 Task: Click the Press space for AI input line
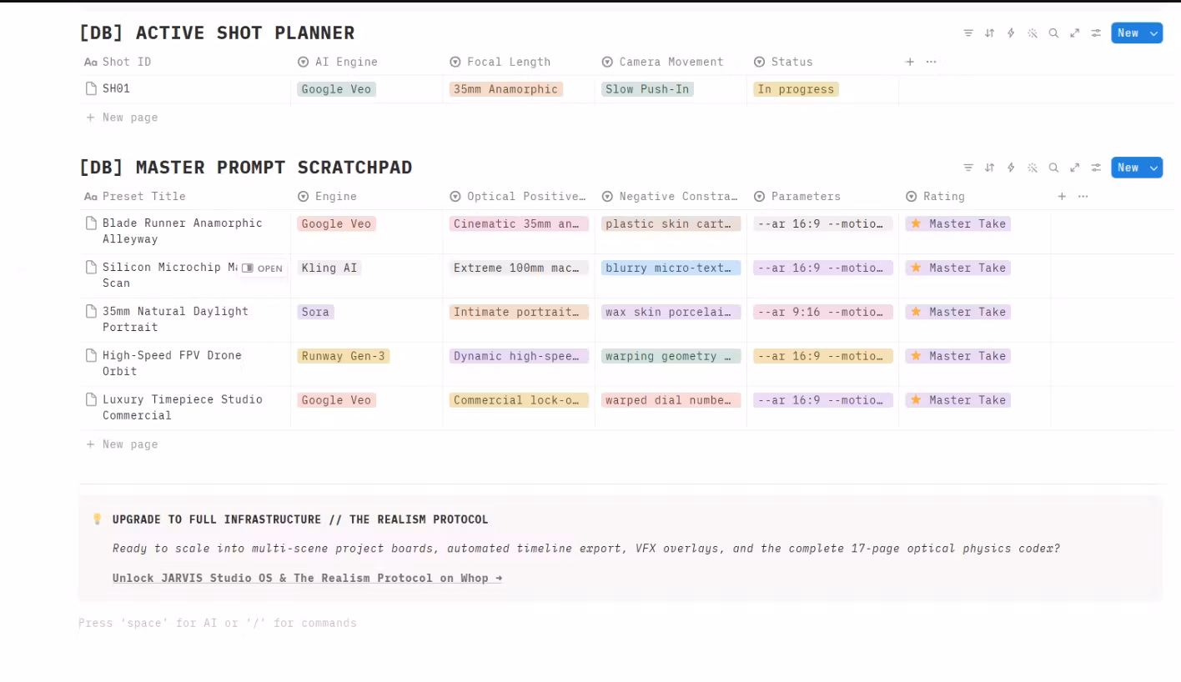218,623
